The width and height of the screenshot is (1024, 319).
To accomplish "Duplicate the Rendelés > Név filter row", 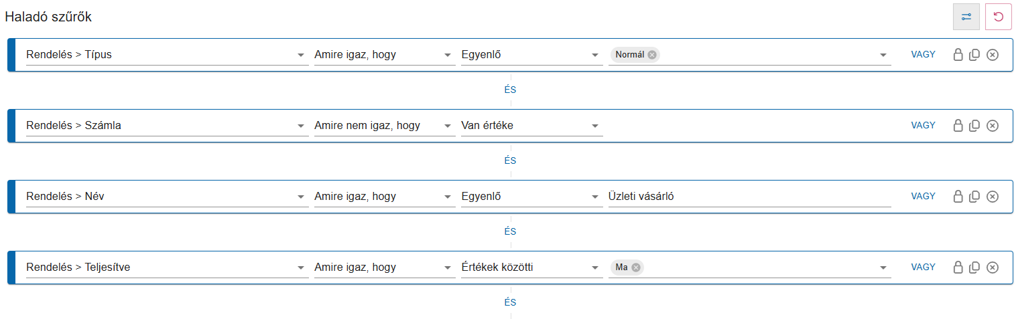I will click(975, 197).
